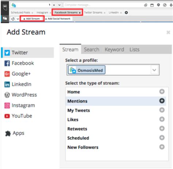Open the Facebook Streams tab
The image size is (173, 169).
click(x=66, y=12)
